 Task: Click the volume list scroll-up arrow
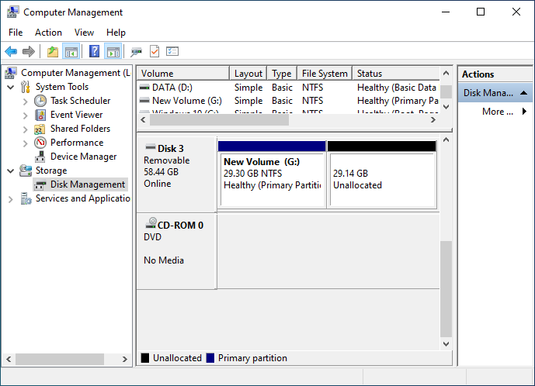[x=446, y=73]
